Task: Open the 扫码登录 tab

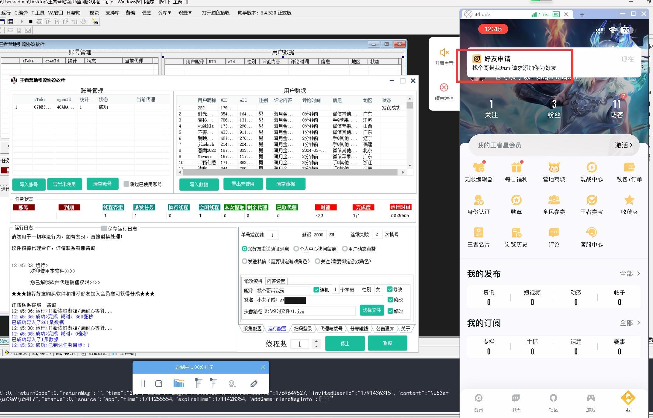Action: 303,329
